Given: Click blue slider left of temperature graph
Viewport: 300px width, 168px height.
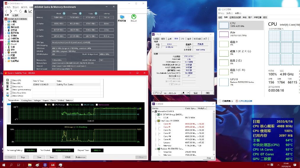Looking at the screenshot, I should 9,104.
